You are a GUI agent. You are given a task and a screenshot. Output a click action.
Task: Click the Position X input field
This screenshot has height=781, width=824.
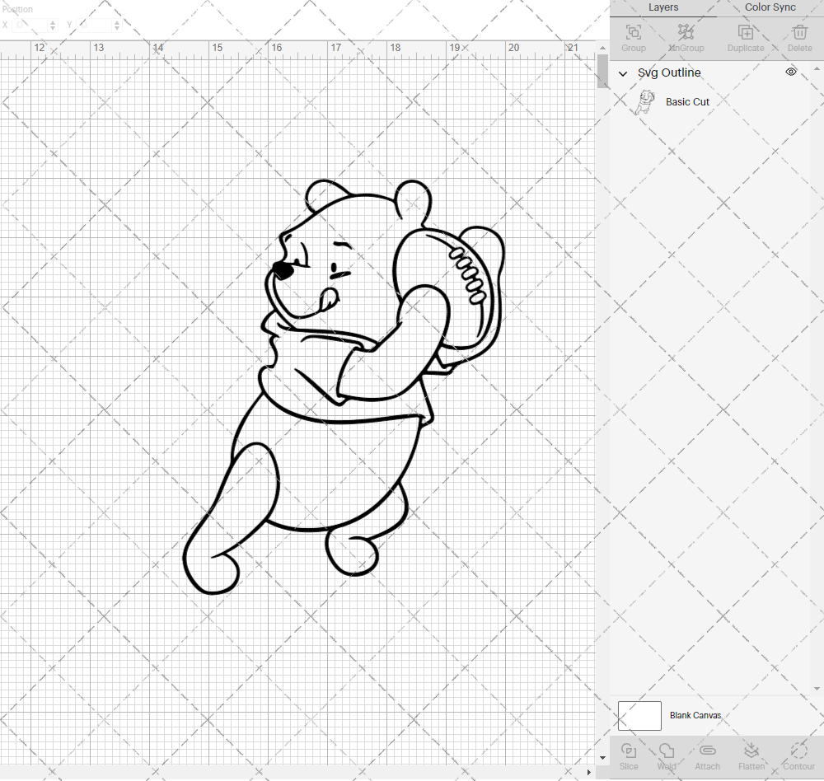30,25
